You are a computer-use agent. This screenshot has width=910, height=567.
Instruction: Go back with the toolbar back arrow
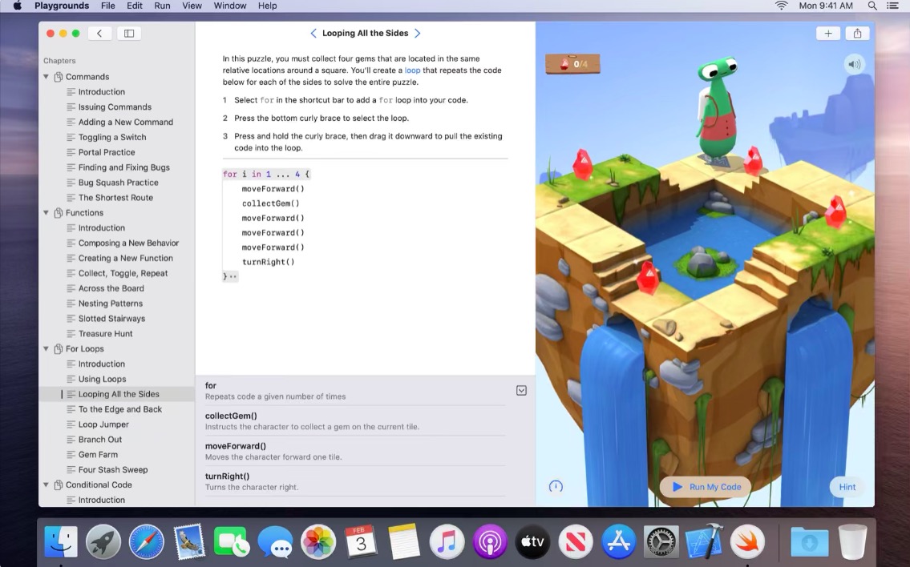100,33
